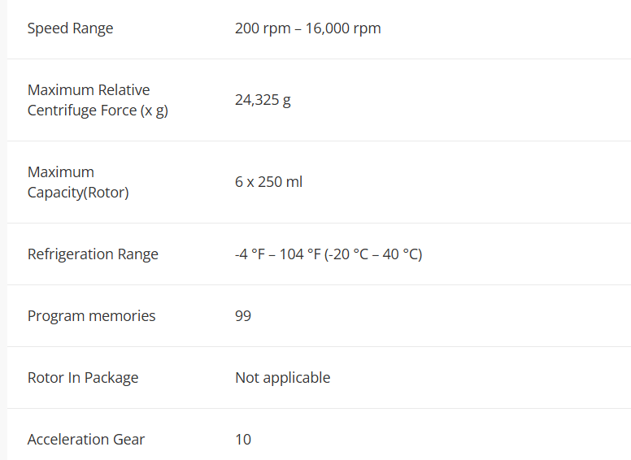Click the Capacity(Rotor) label text
The width and height of the screenshot is (631, 460).
coord(78,193)
